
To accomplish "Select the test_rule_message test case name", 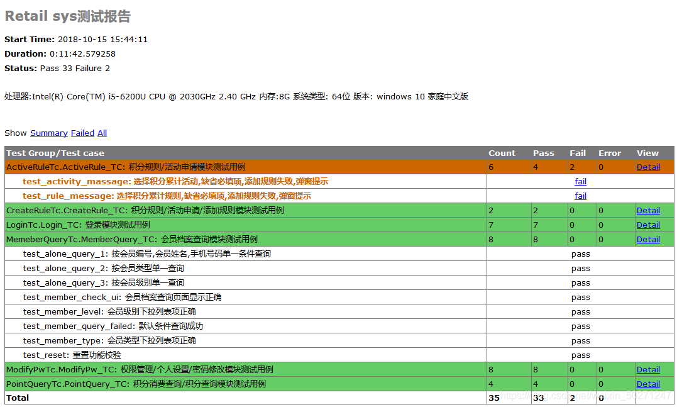I will (x=167, y=196).
